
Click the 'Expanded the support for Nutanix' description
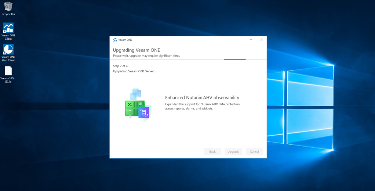click(202, 106)
